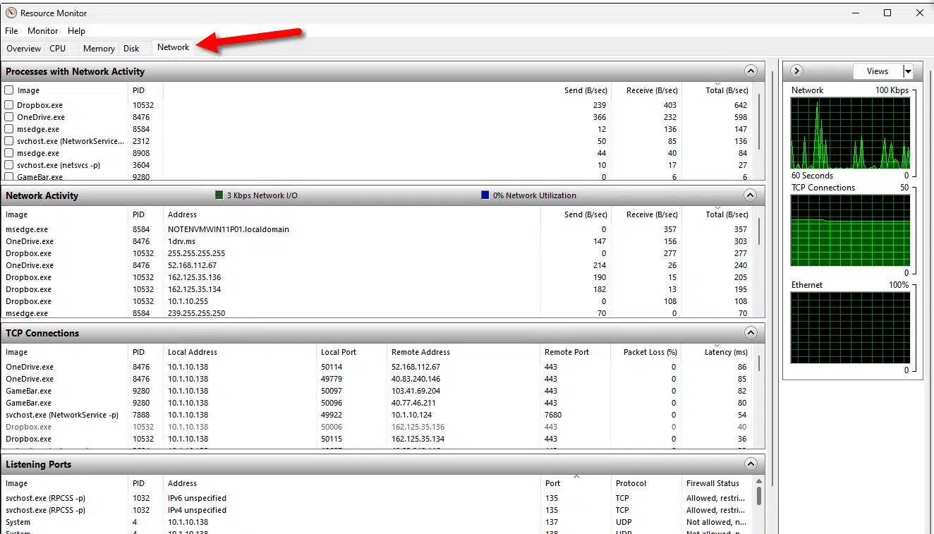
Task: Sort processes by Send (B/sec) column header
Action: pos(585,90)
